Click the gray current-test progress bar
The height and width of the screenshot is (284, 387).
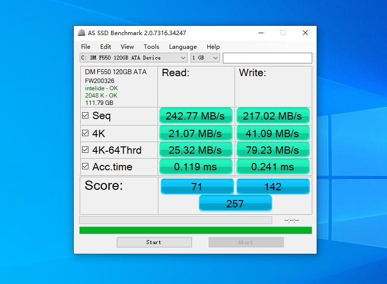point(176,220)
